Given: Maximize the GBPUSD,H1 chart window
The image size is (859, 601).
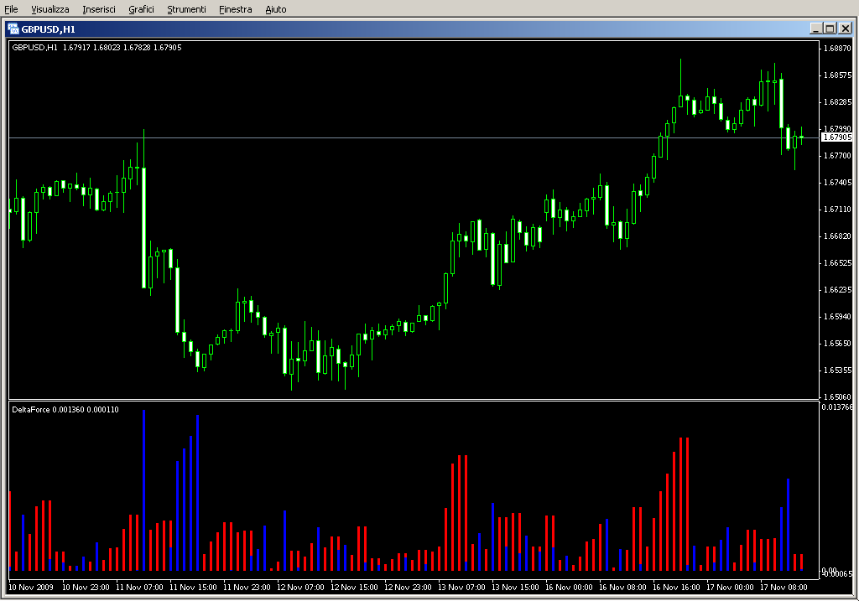Looking at the screenshot, I should (x=830, y=28).
